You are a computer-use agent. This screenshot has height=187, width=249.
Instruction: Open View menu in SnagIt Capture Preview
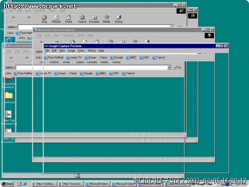[x=62, y=51]
